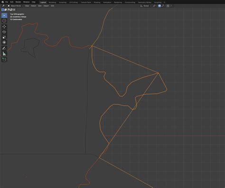Switch to the Compositing workspace tab
Screen dimensions: 225x188
tap(130, 2)
